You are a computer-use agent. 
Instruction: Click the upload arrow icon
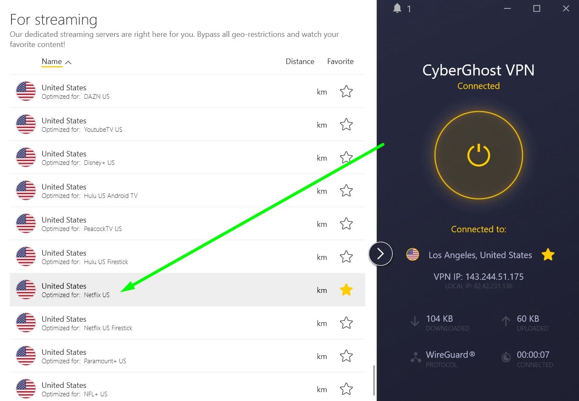506,322
